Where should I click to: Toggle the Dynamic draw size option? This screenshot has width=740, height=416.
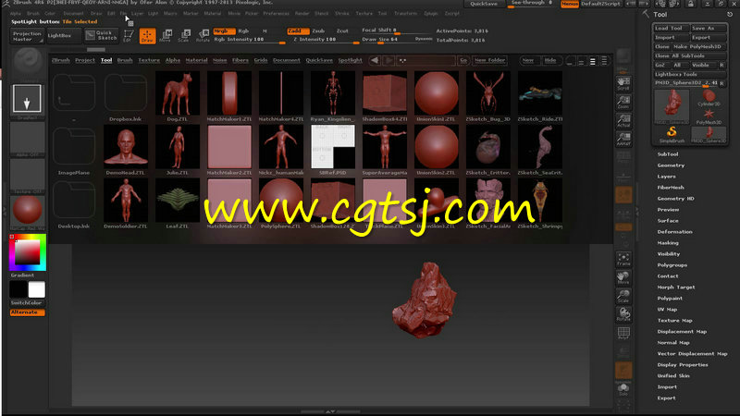tap(424, 39)
